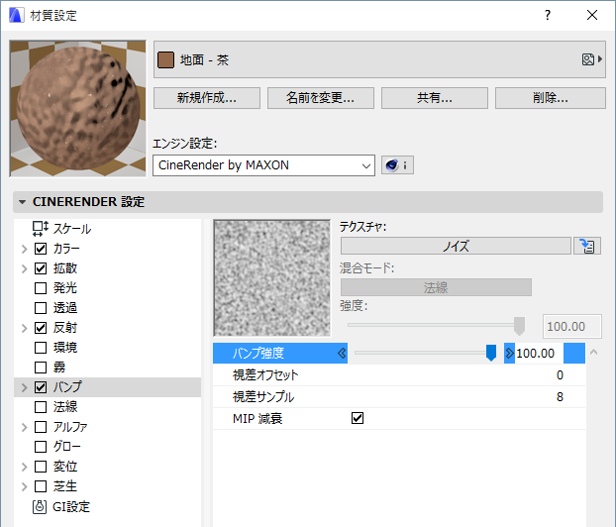This screenshot has width=616, height=527.
Task: Enable the 変位 channel checkbox
Action: tap(41, 467)
